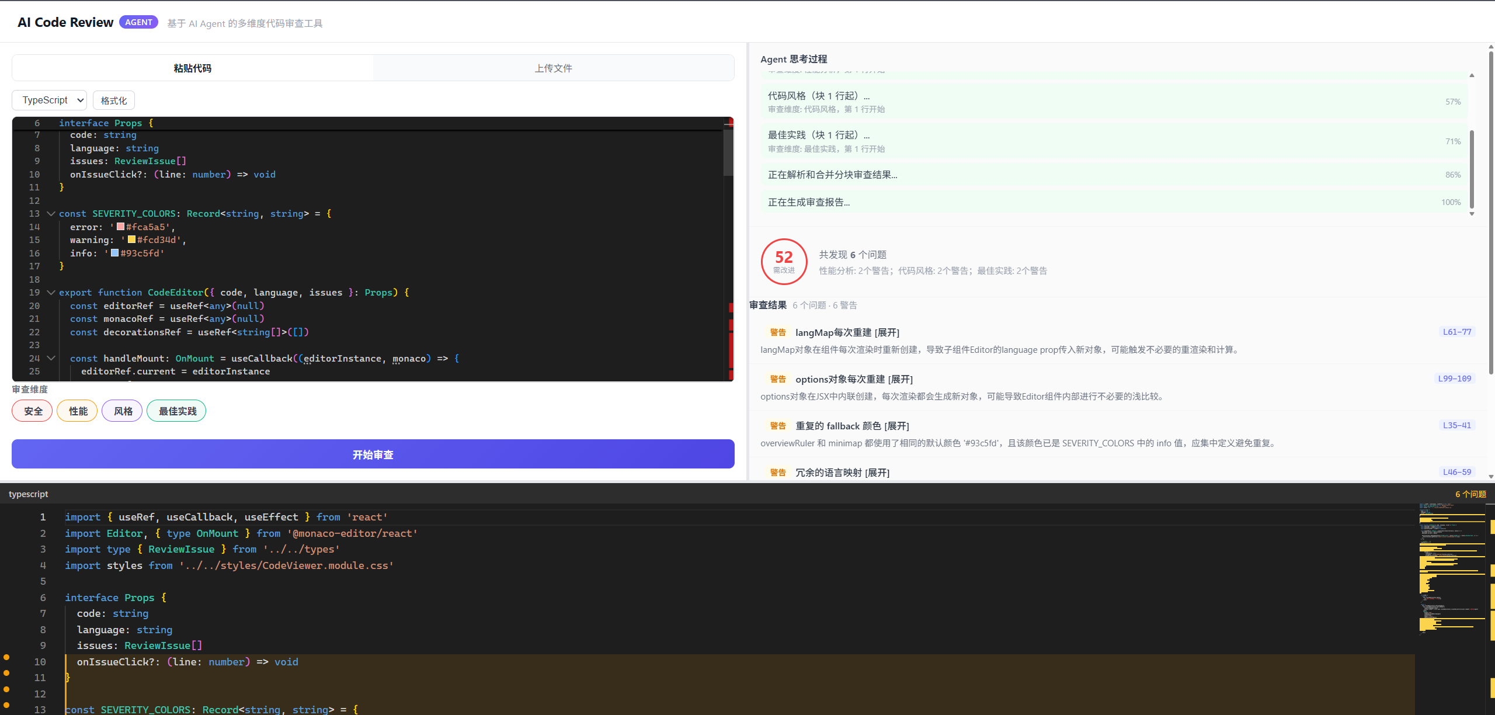Click the 共发现 6 个问题 summary
The image size is (1495, 715).
click(x=853, y=255)
